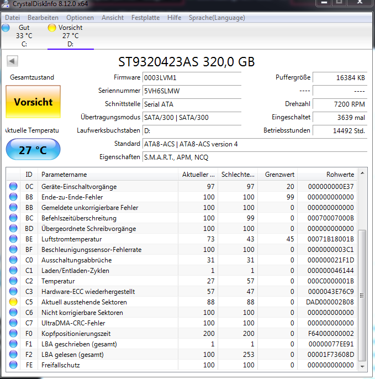Click the SMART list scrollbar thumb

pyautogui.click(x=362, y=296)
